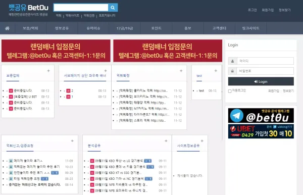Click into the header search input field

point(81,8)
